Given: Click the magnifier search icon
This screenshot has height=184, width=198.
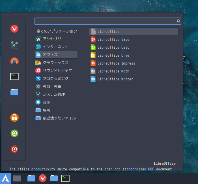Looking at the screenshot, I should tap(178, 21).
